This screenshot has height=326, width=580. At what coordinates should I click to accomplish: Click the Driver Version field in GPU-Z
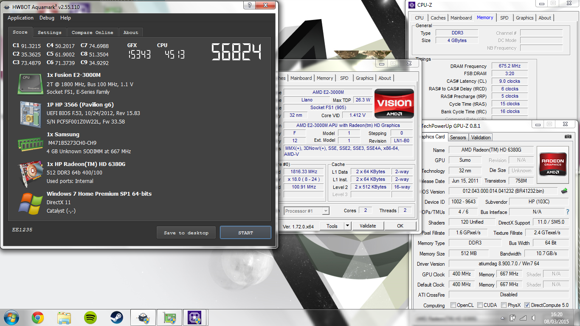(x=509, y=264)
